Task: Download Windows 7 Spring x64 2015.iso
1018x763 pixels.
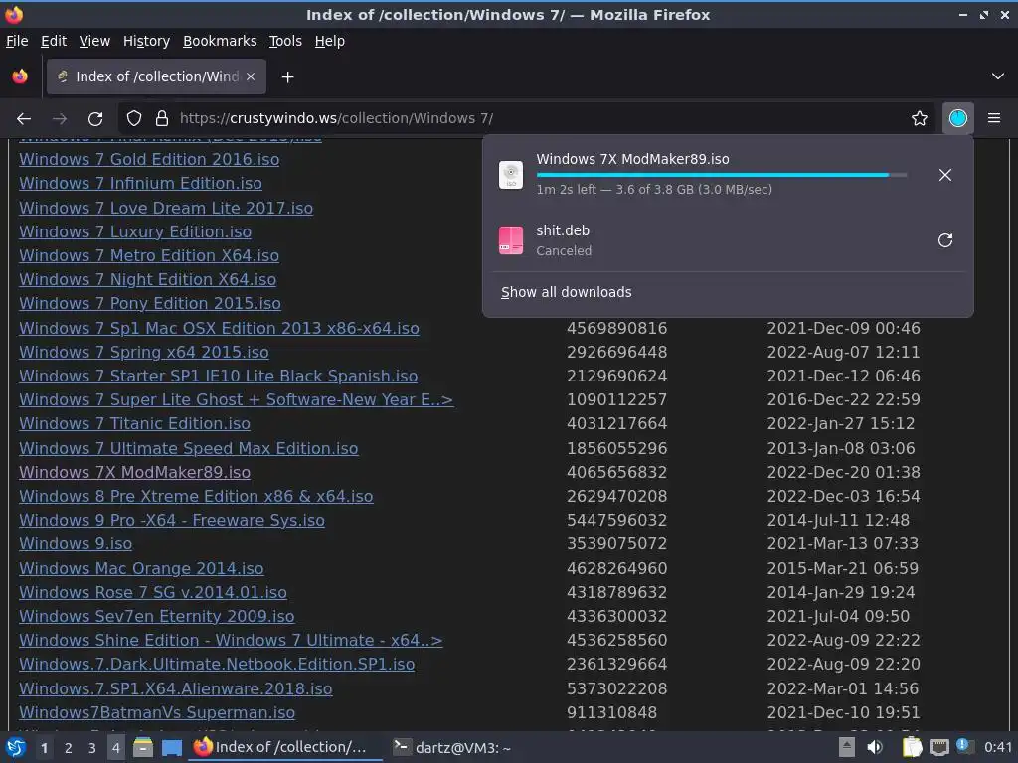Action: 143,353
